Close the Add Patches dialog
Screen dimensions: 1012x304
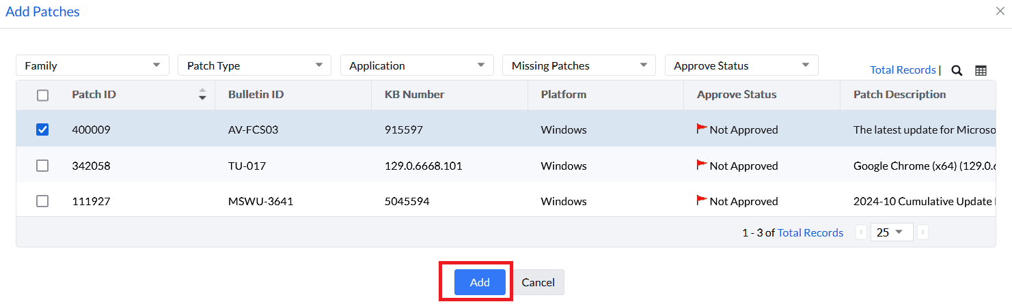1000,11
